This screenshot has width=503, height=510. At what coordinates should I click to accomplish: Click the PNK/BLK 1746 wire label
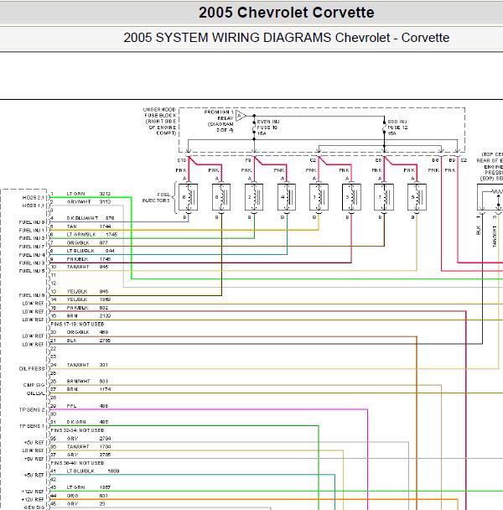click(89, 259)
